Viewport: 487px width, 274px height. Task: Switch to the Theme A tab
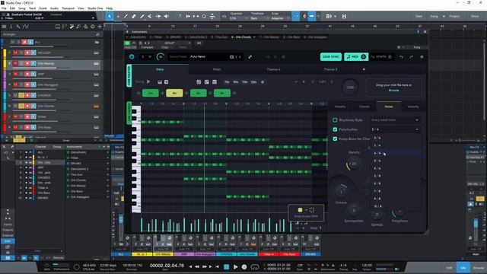tap(273, 69)
